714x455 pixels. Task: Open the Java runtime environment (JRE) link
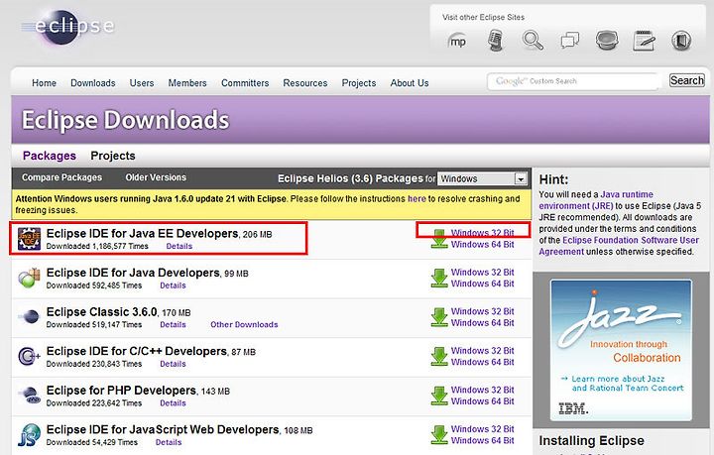click(x=596, y=200)
